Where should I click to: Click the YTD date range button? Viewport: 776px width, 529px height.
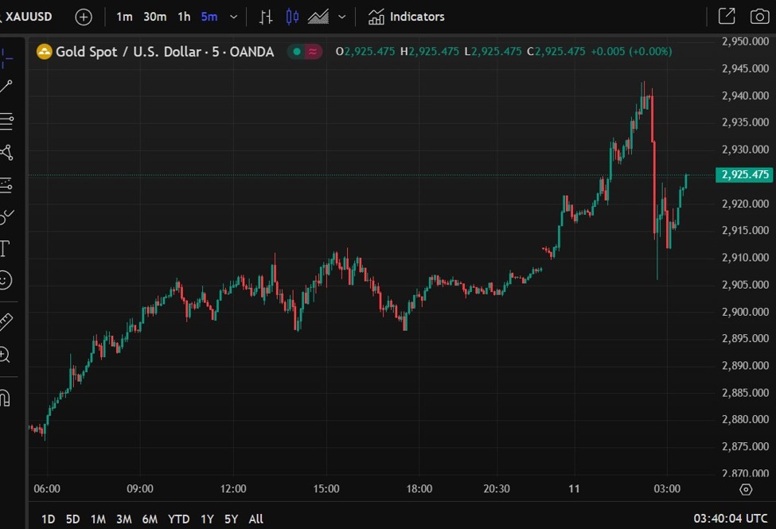[x=178, y=519]
